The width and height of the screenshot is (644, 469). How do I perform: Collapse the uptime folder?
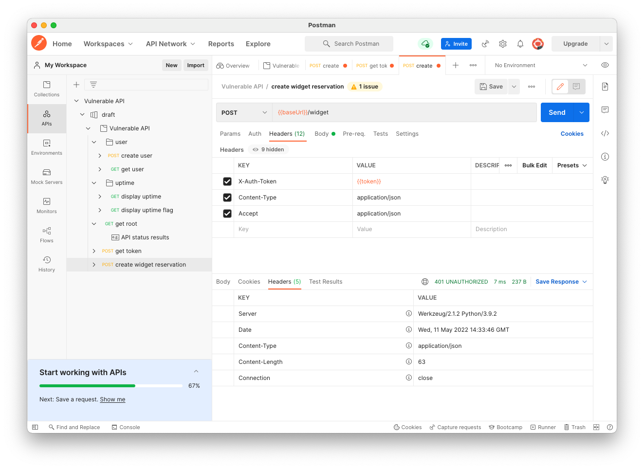94,183
